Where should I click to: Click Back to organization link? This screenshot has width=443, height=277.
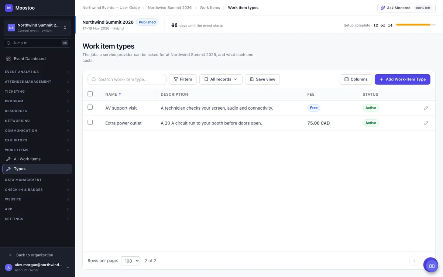(x=35, y=255)
